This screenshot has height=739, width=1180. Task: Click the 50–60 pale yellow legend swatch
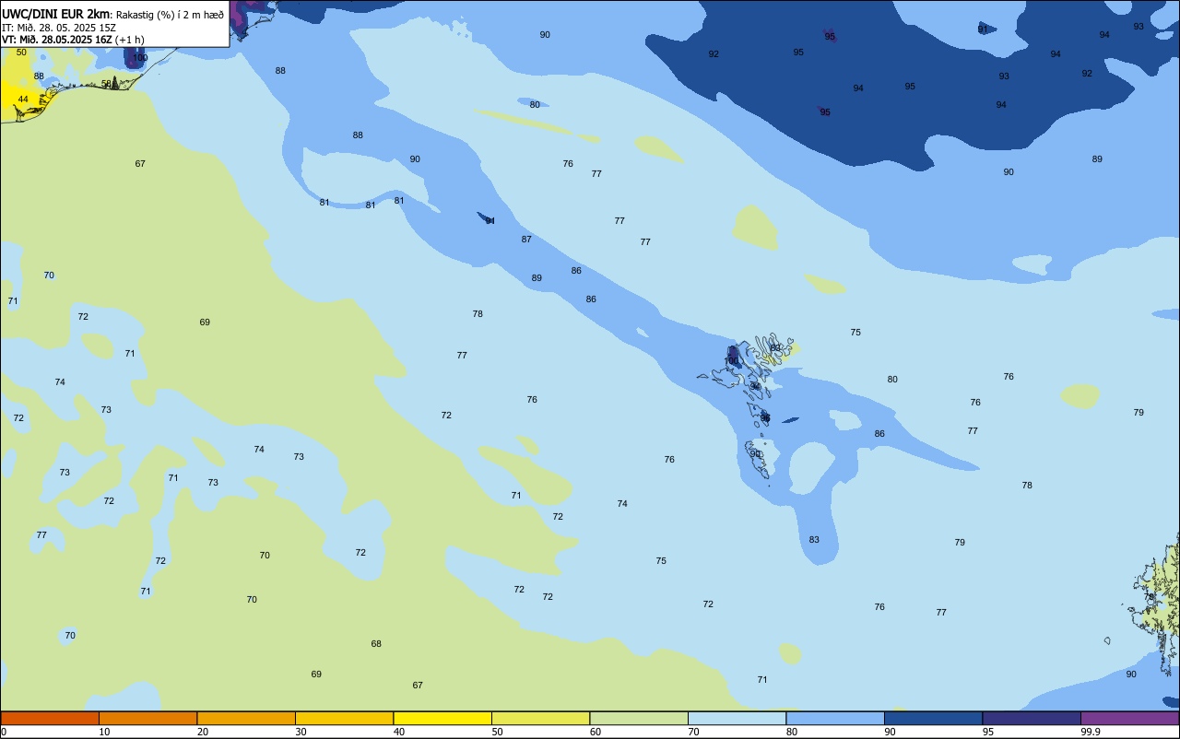pyautogui.click(x=540, y=718)
